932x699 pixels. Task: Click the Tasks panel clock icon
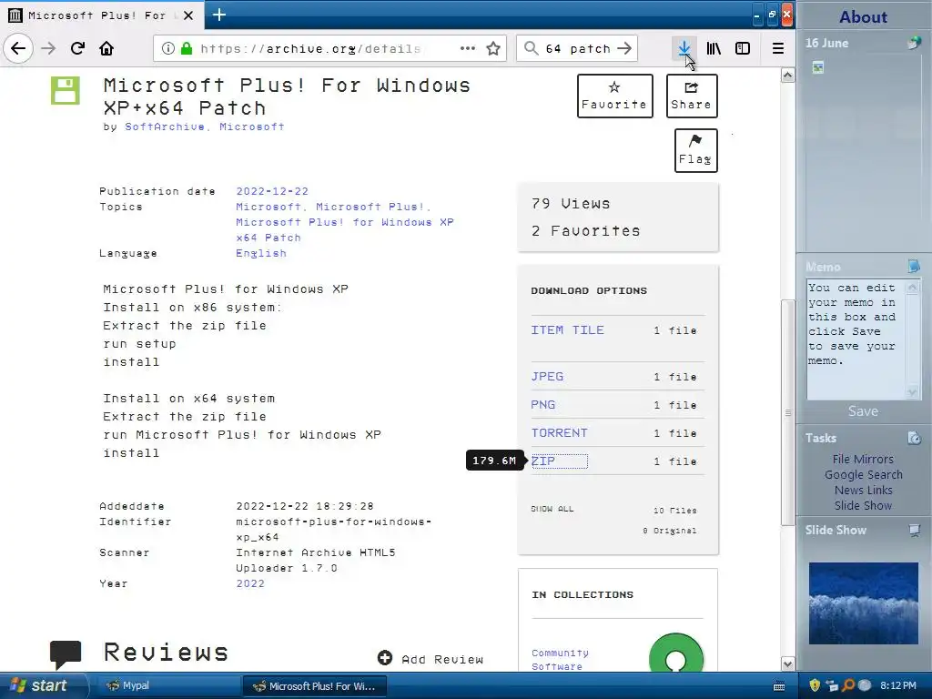(x=914, y=438)
